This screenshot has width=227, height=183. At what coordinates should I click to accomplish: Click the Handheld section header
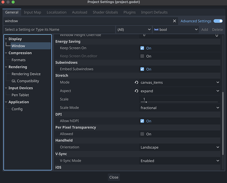coord(137,141)
